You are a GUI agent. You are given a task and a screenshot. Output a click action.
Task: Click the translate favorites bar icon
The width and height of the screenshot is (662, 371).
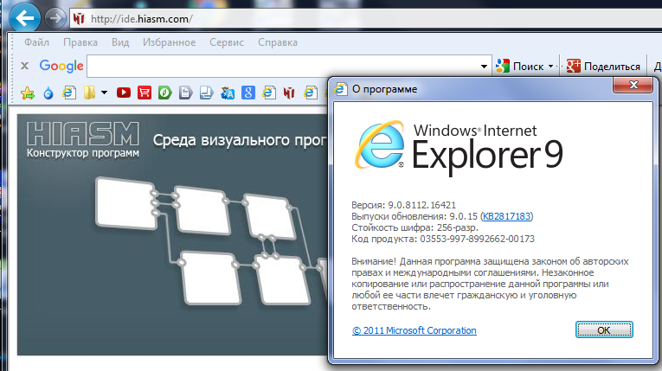(x=228, y=92)
